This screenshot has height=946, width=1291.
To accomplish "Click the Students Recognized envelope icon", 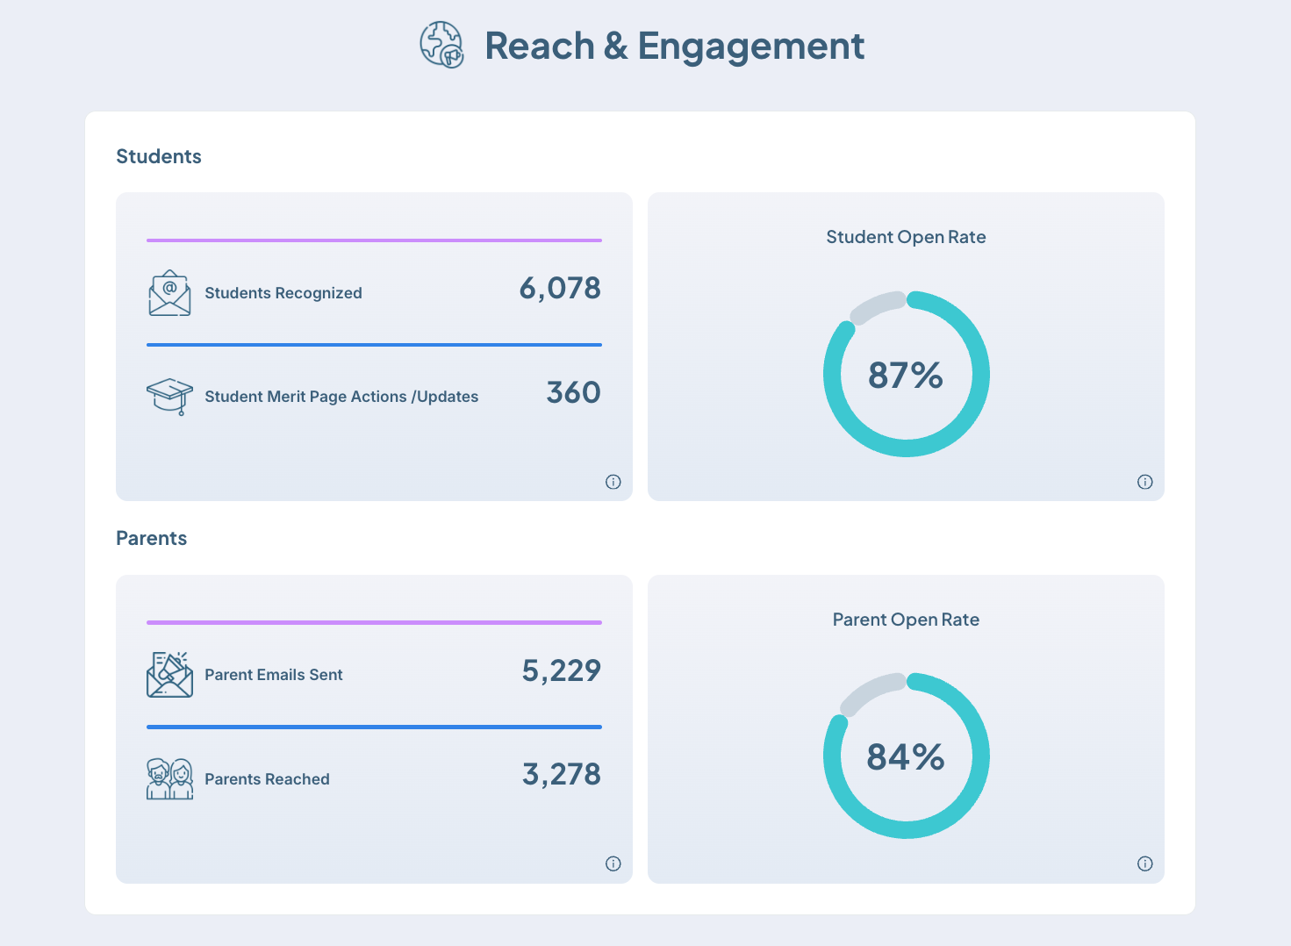I will tap(169, 293).
